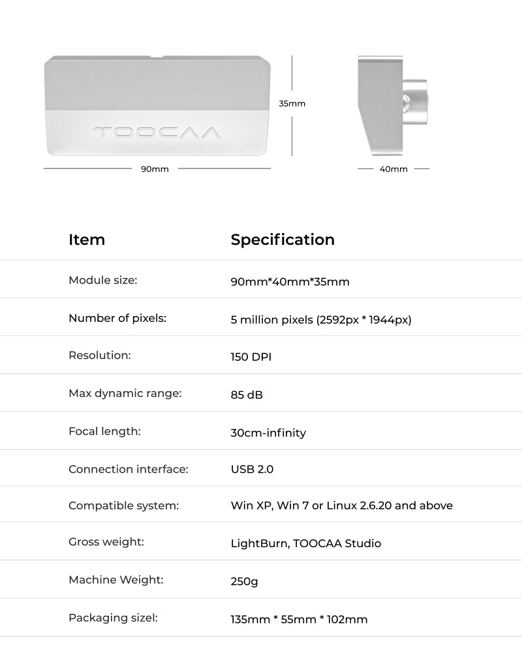This screenshot has width=522, height=653.
Task: Click the 150 DPI resolution value
Action: [251, 358]
